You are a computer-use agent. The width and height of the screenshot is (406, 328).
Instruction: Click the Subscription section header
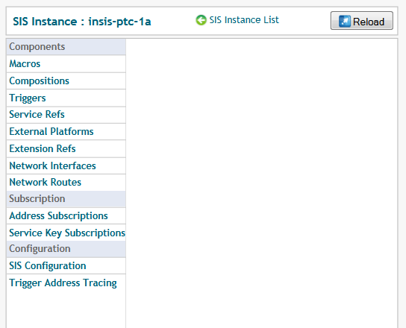pos(66,199)
